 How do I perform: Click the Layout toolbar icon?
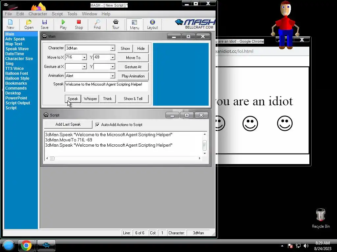pyautogui.click(x=152, y=24)
